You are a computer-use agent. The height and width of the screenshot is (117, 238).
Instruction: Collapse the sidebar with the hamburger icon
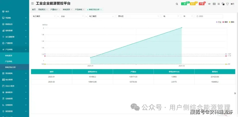click(x=32, y=4)
